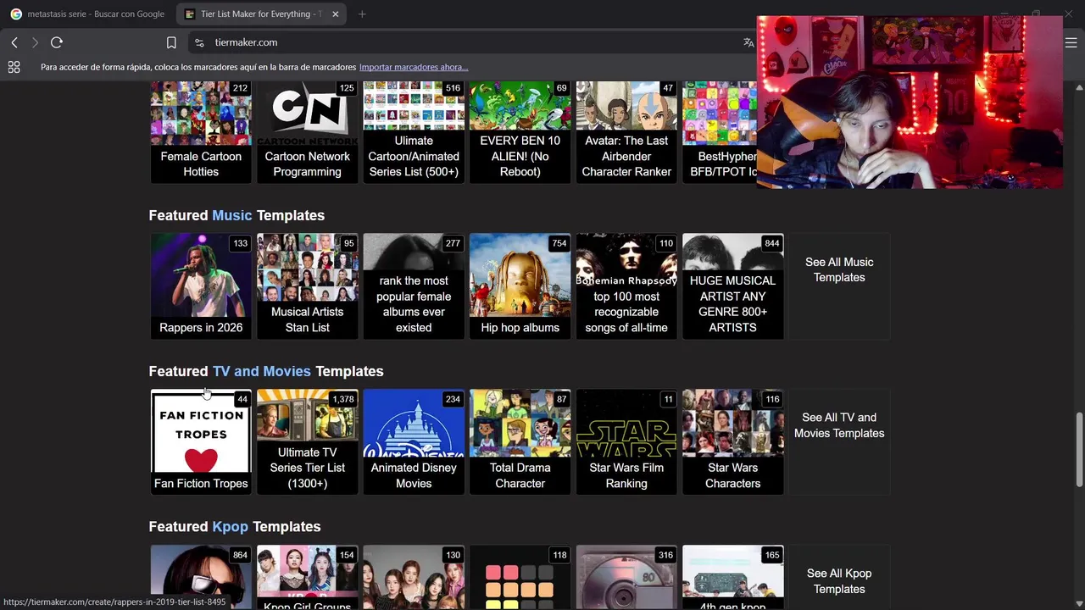Open the browser hamburger menu
1085x610 pixels.
1071,42
